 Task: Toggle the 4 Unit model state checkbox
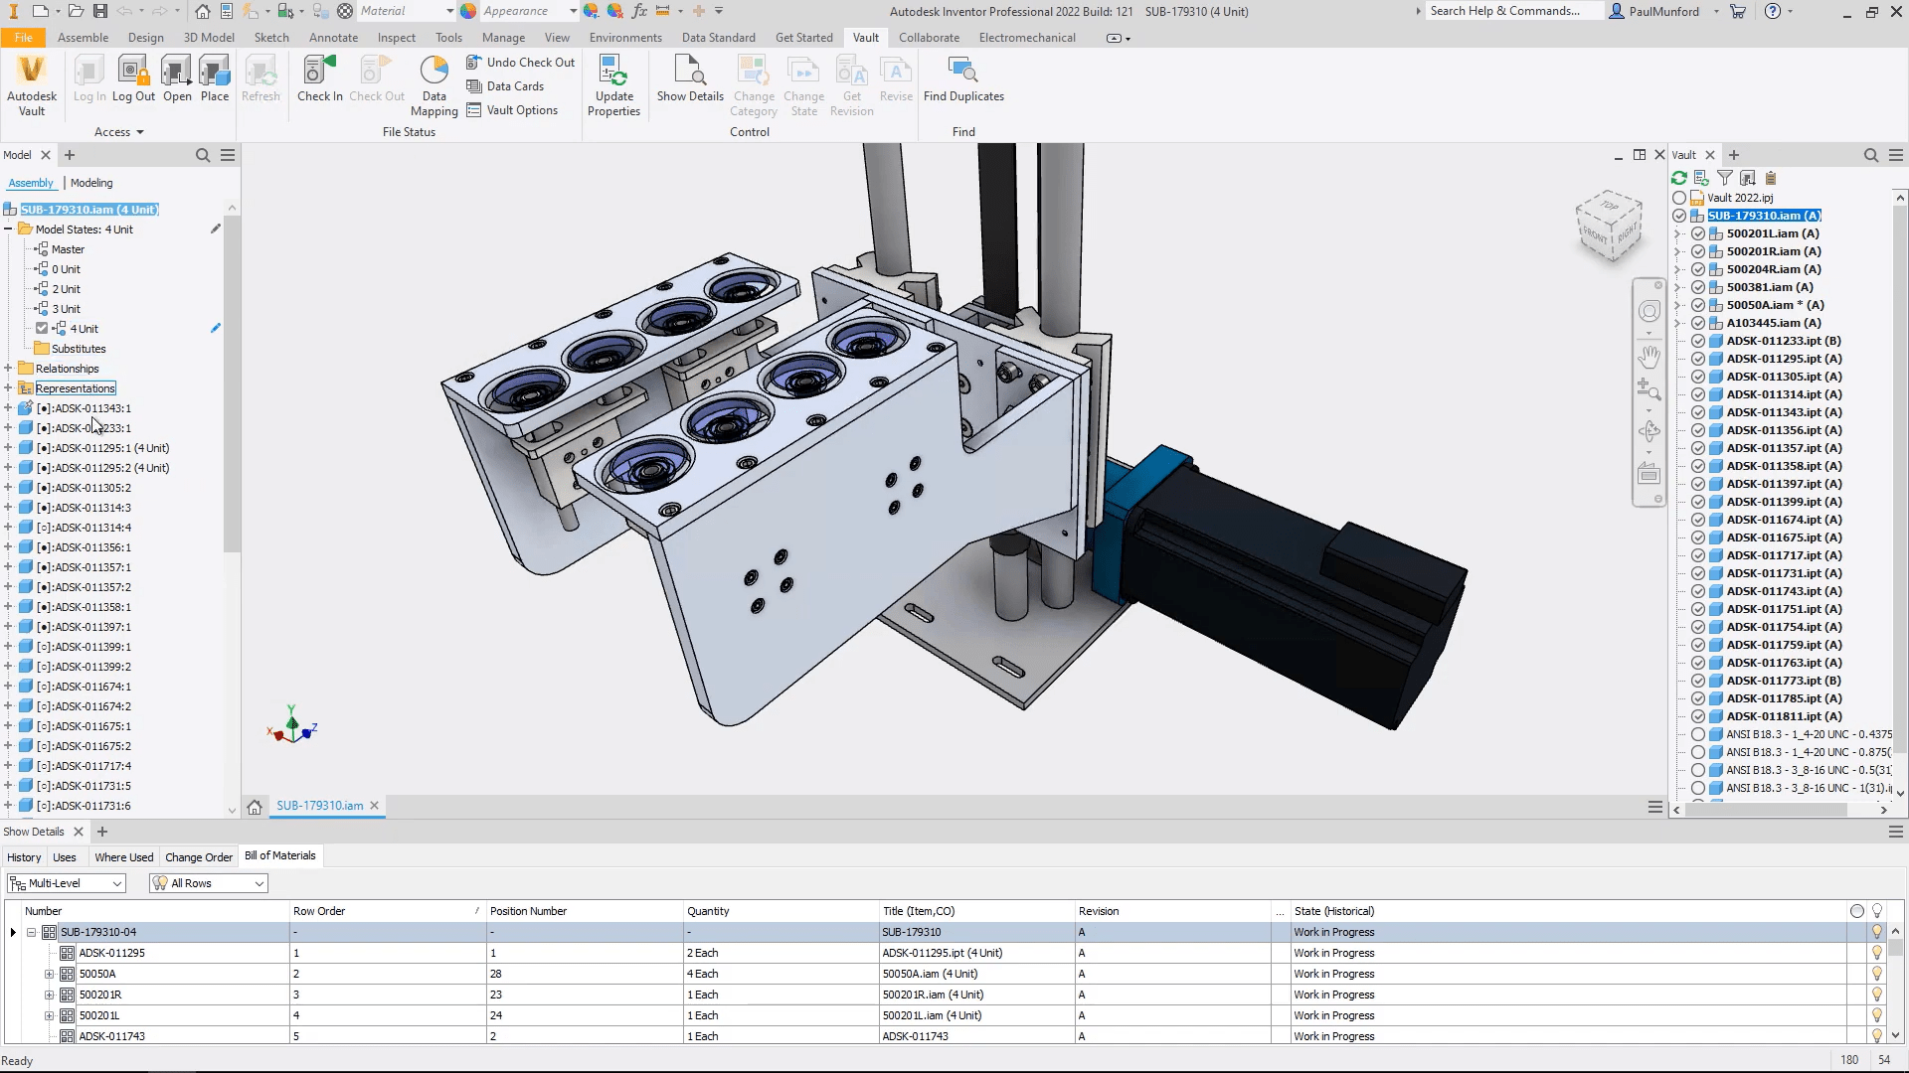[42, 329]
